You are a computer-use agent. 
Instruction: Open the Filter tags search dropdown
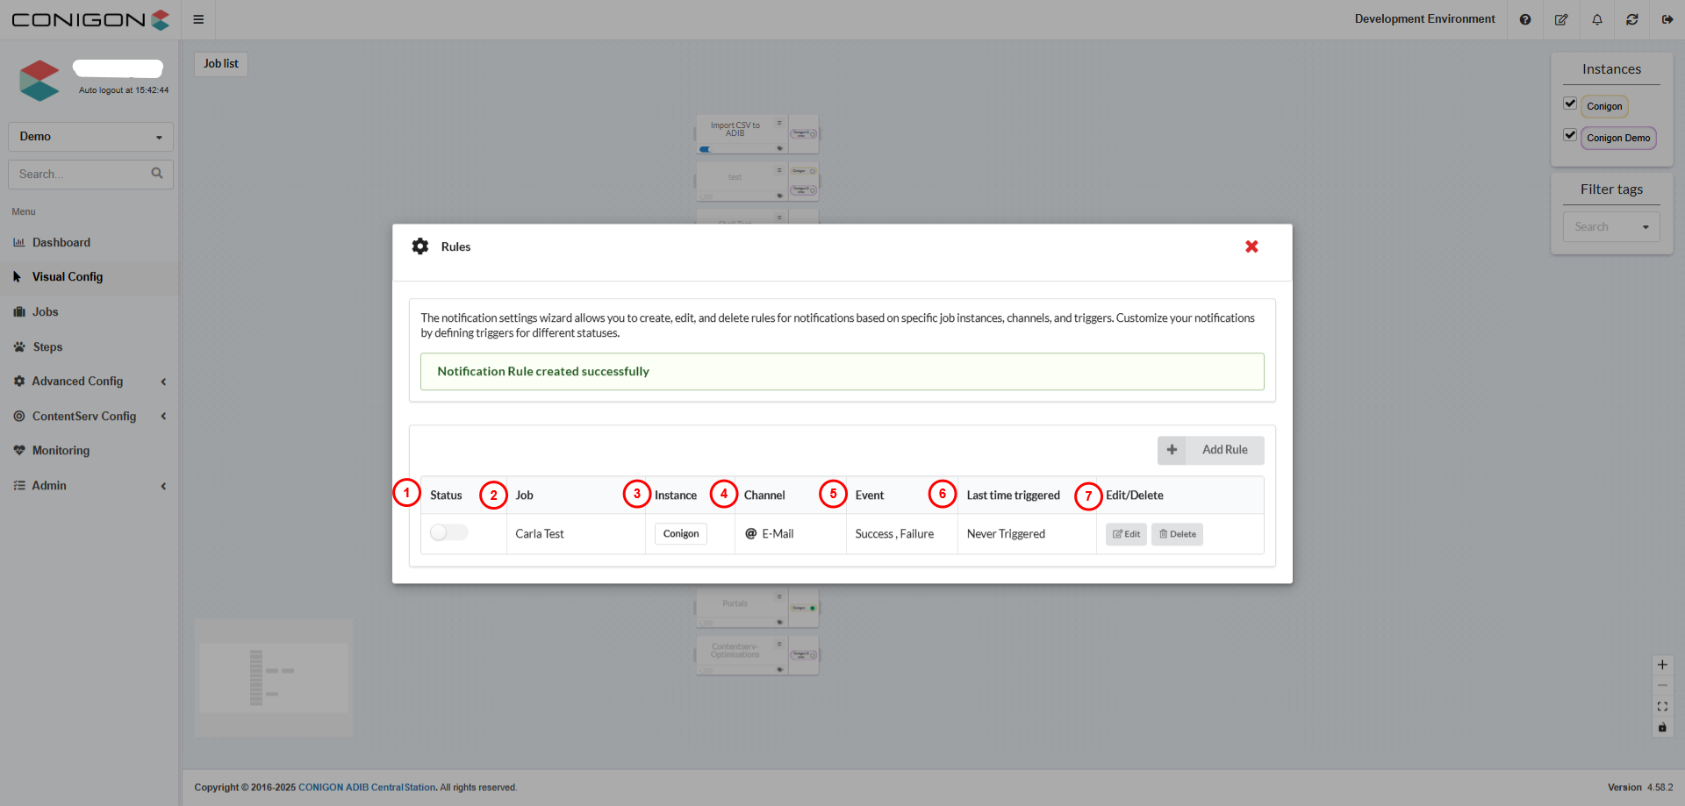coord(1610,227)
